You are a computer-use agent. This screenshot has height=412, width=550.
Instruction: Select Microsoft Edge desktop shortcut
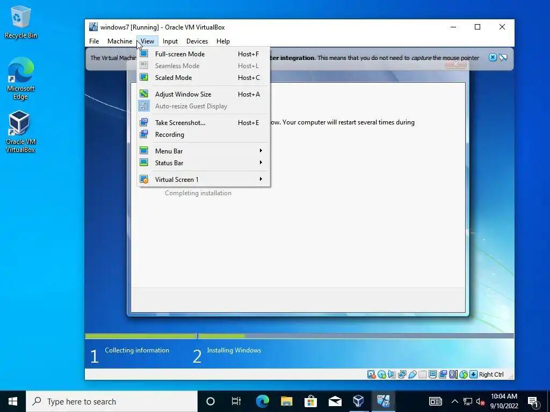point(21,78)
